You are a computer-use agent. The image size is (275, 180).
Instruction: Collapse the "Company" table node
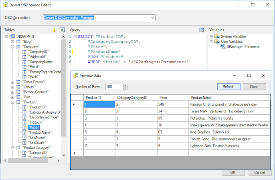point(12,47)
